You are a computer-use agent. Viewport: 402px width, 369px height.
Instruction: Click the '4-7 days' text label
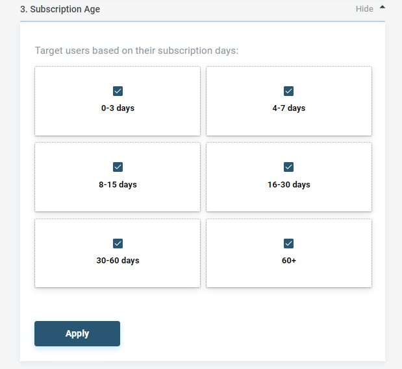[x=289, y=108]
